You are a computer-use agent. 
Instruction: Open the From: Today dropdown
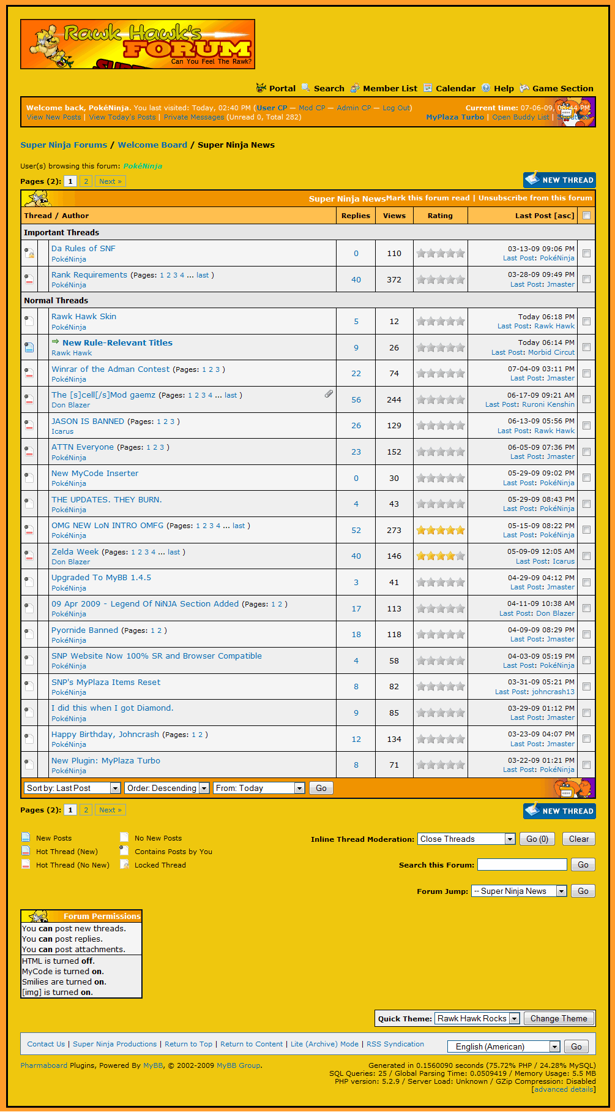(x=259, y=788)
